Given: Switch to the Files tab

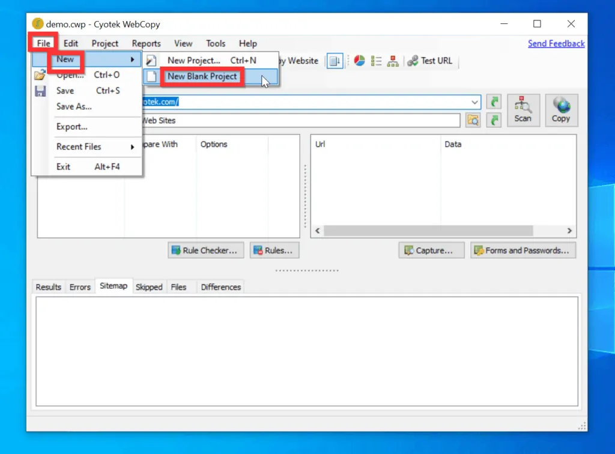Looking at the screenshot, I should pyautogui.click(x=178, y=287).
